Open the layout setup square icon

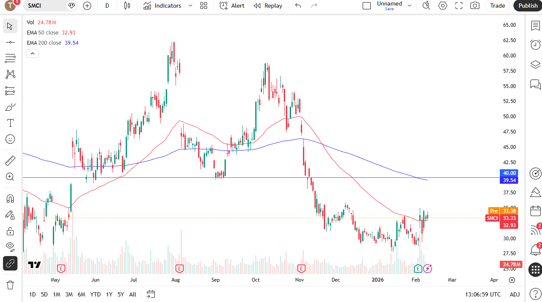pyautogui.click(x=366, y=6)
